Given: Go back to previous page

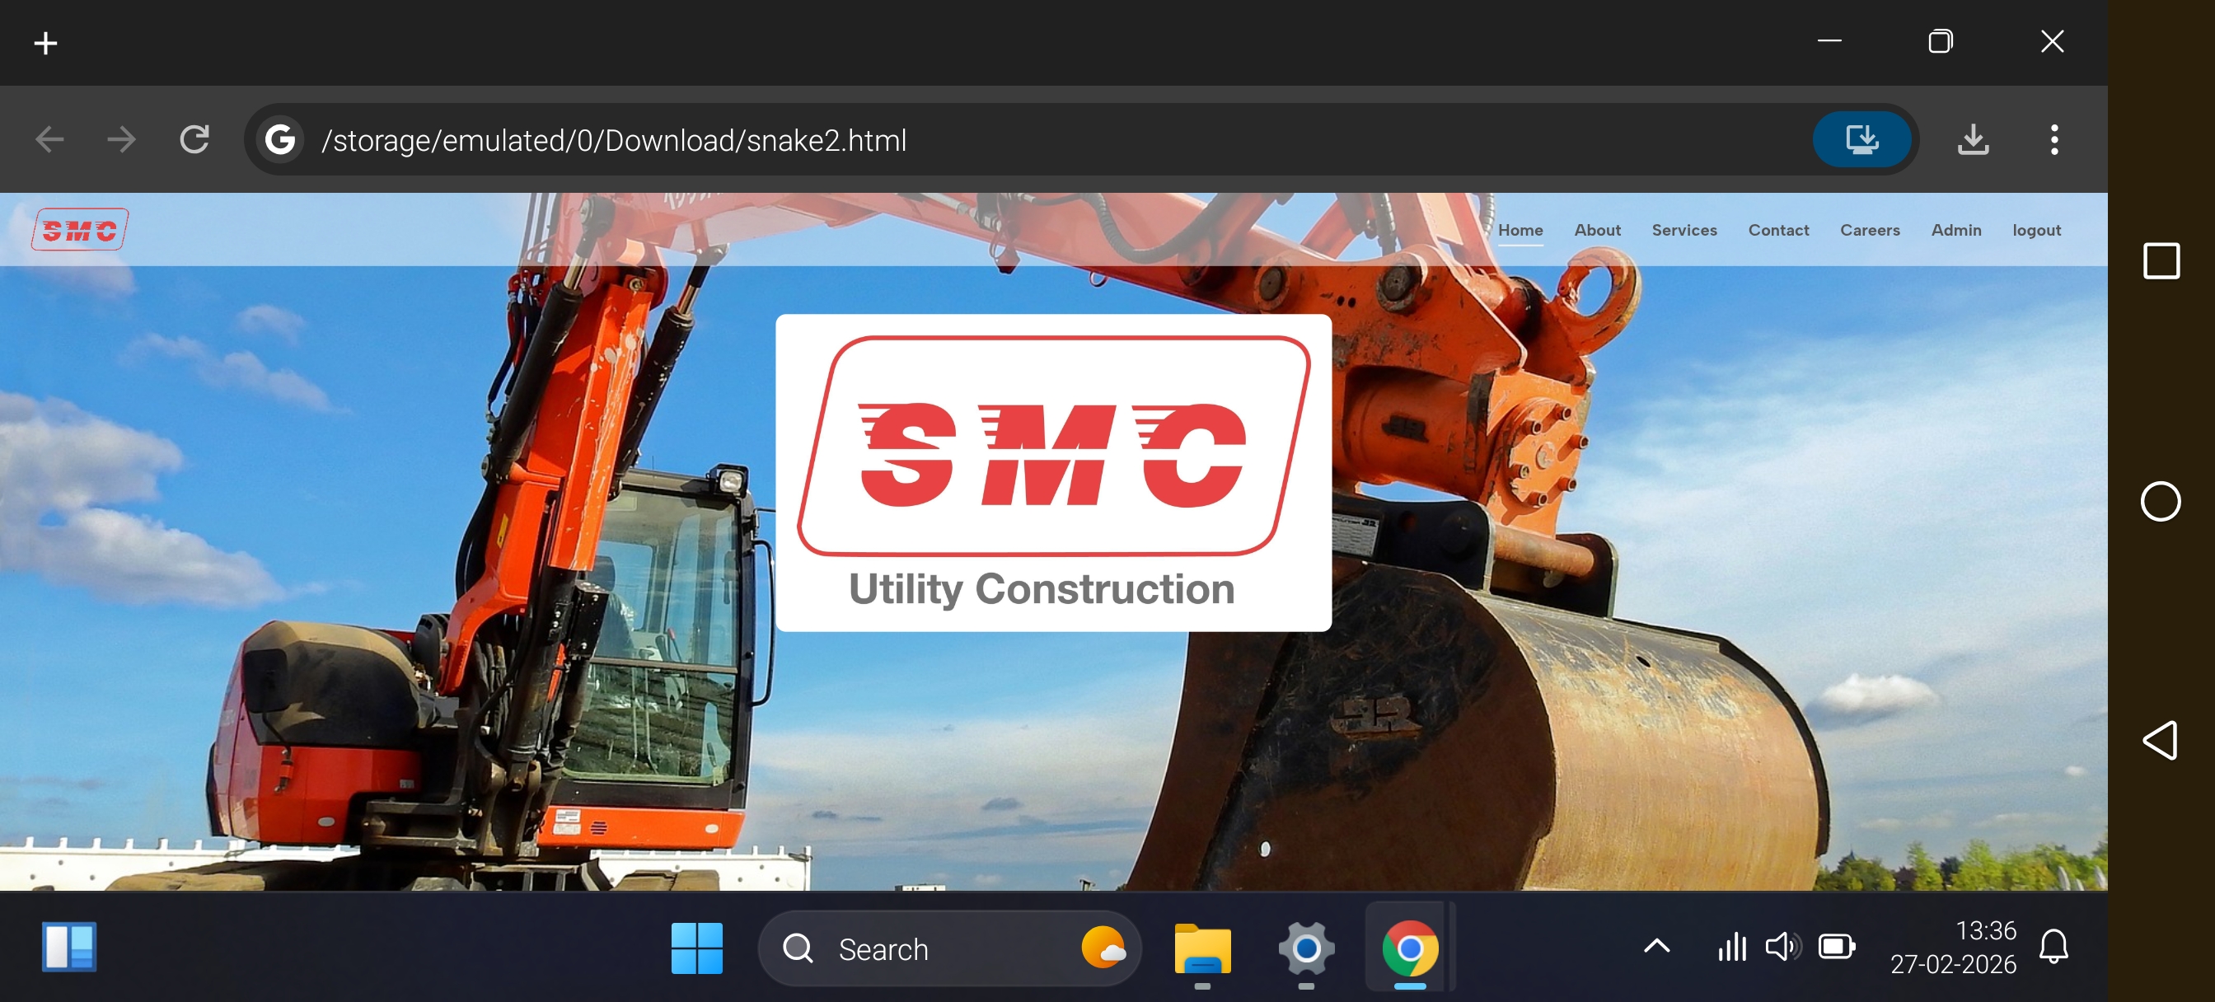Looking at the screenshot, I should point(50,139).
